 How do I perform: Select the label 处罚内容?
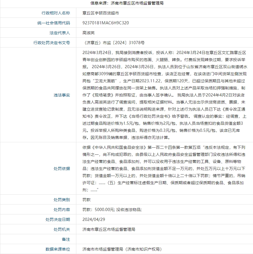coord(62,210)
